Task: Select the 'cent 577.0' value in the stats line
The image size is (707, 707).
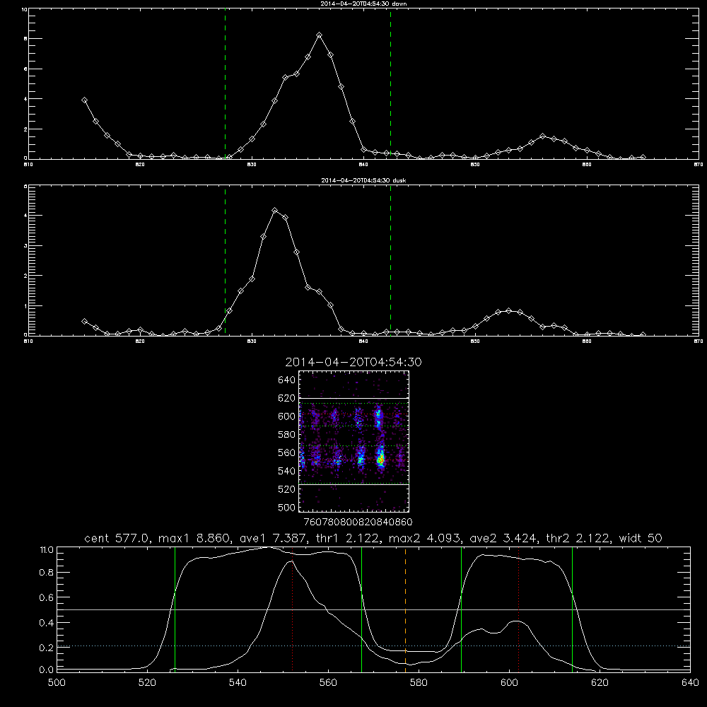Action: click(117, 538)
